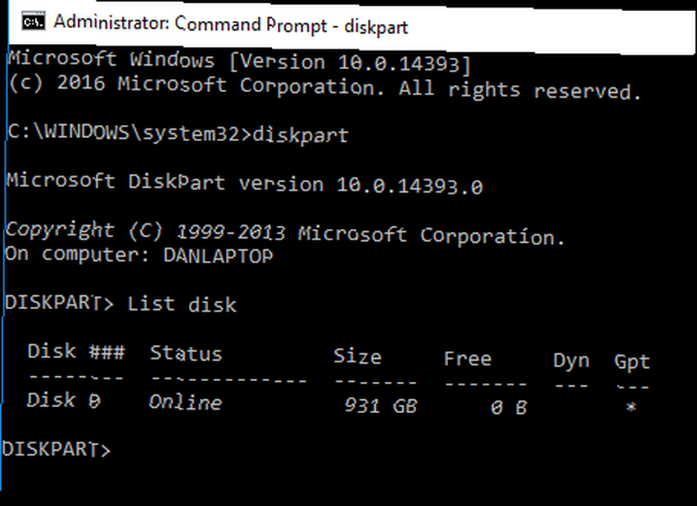697x506 pixels.
Task: Click the 'Free' column header
Action: tap(467, 358)
